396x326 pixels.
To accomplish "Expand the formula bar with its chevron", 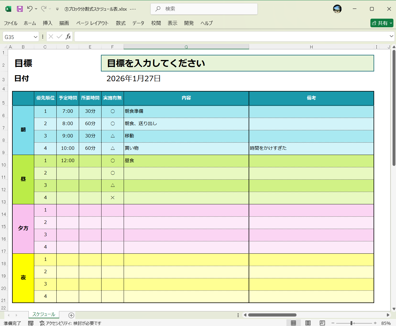I will tap(391, 36).
